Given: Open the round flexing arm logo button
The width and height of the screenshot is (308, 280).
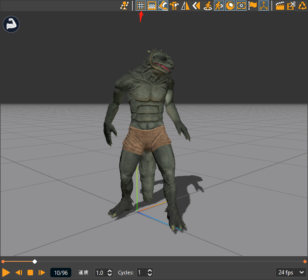Looking at the screenshot, I should [x=11, y=24].
